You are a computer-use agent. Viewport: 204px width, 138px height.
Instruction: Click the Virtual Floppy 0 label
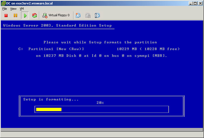(59, 15)
